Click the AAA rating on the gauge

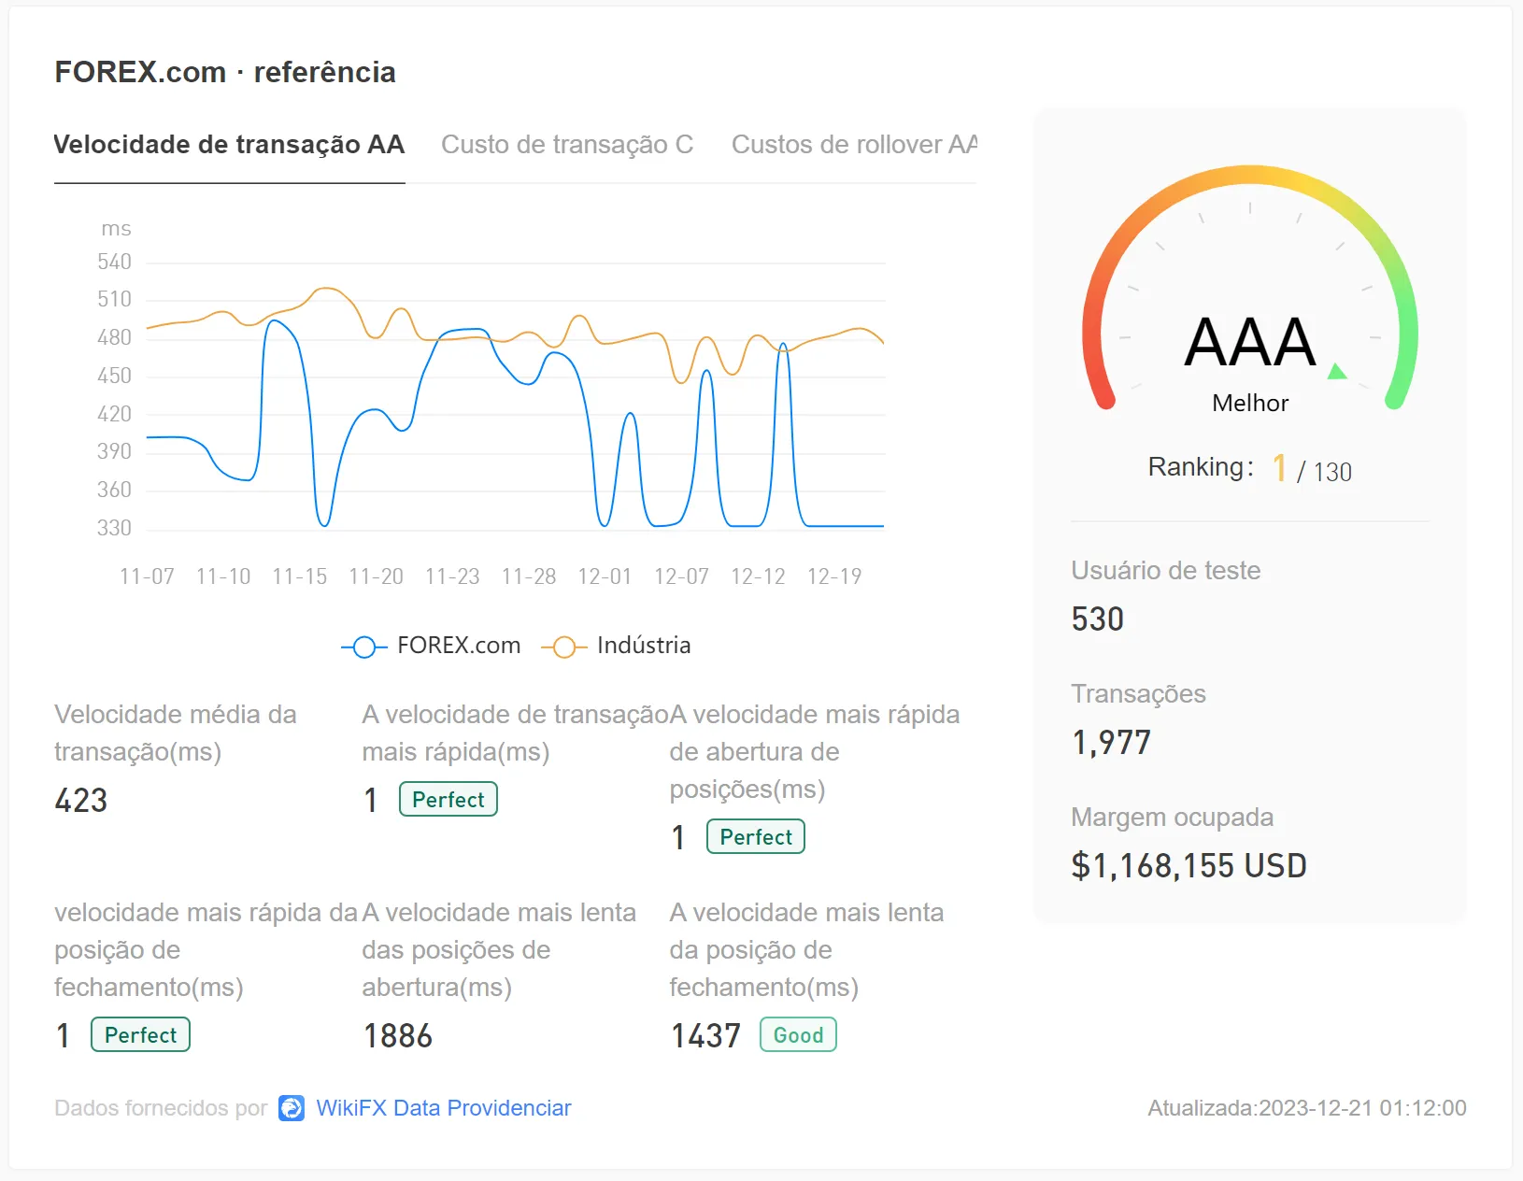pyautogui.click(x=1250, y=342)
